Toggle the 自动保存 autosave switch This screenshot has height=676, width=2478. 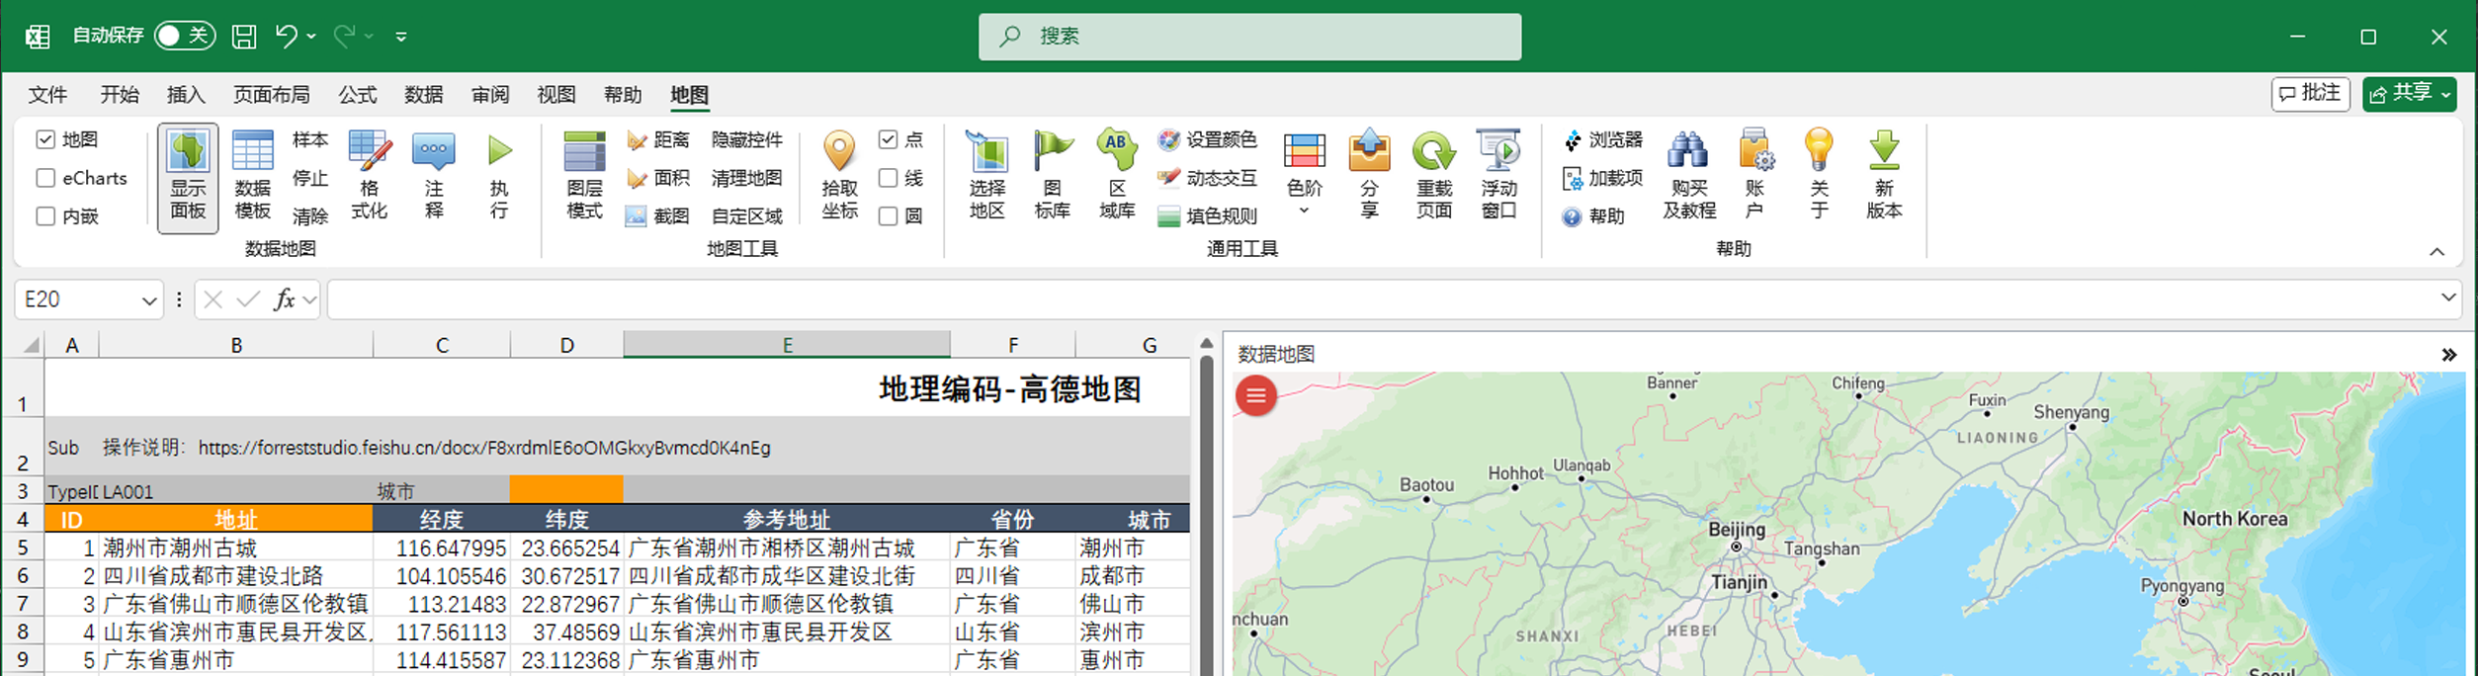[x=185, y=36]
